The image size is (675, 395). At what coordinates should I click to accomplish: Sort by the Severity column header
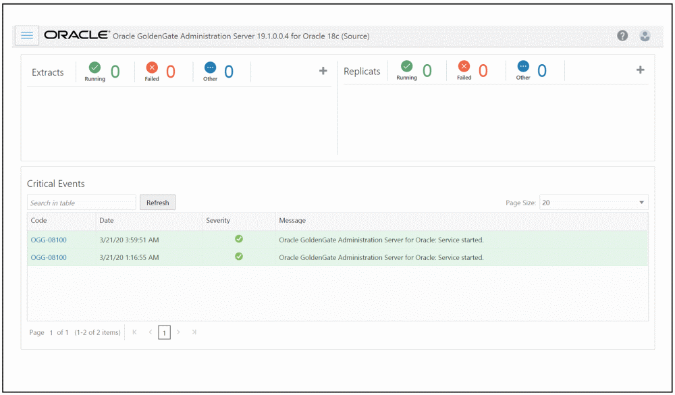click(239, 221)
